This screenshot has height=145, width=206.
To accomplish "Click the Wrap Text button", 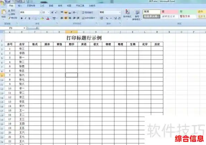I will pyautogui.click(x=87, y=12).
